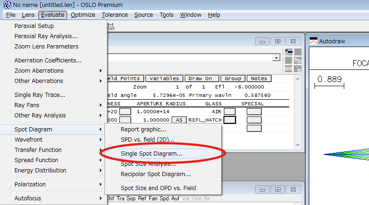Restore the surface data window
369x205 pixels.
pyautogui.click(x=277, y=41)
